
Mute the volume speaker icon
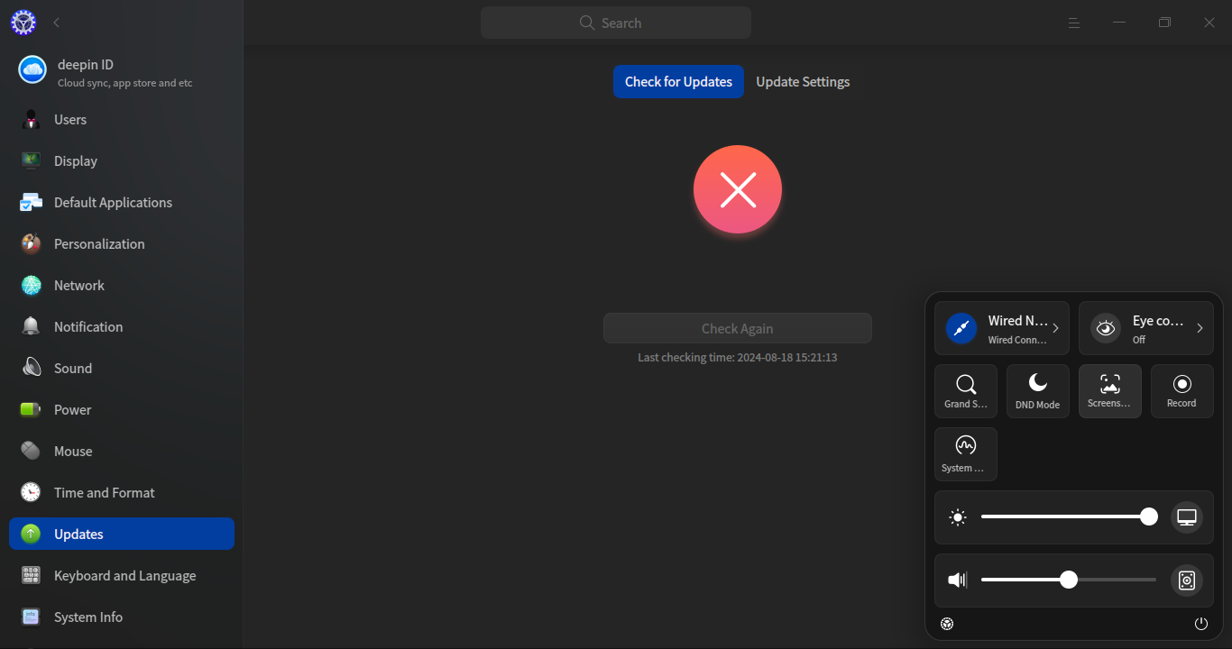pos(958,580)
